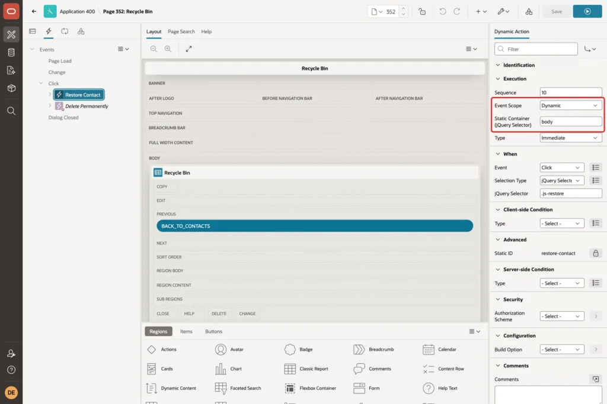The height and width of the screenshot is (404, 607).
Task: Select the BACK_TO_CONTACTS button in layout
Action: tap(315, 226)
